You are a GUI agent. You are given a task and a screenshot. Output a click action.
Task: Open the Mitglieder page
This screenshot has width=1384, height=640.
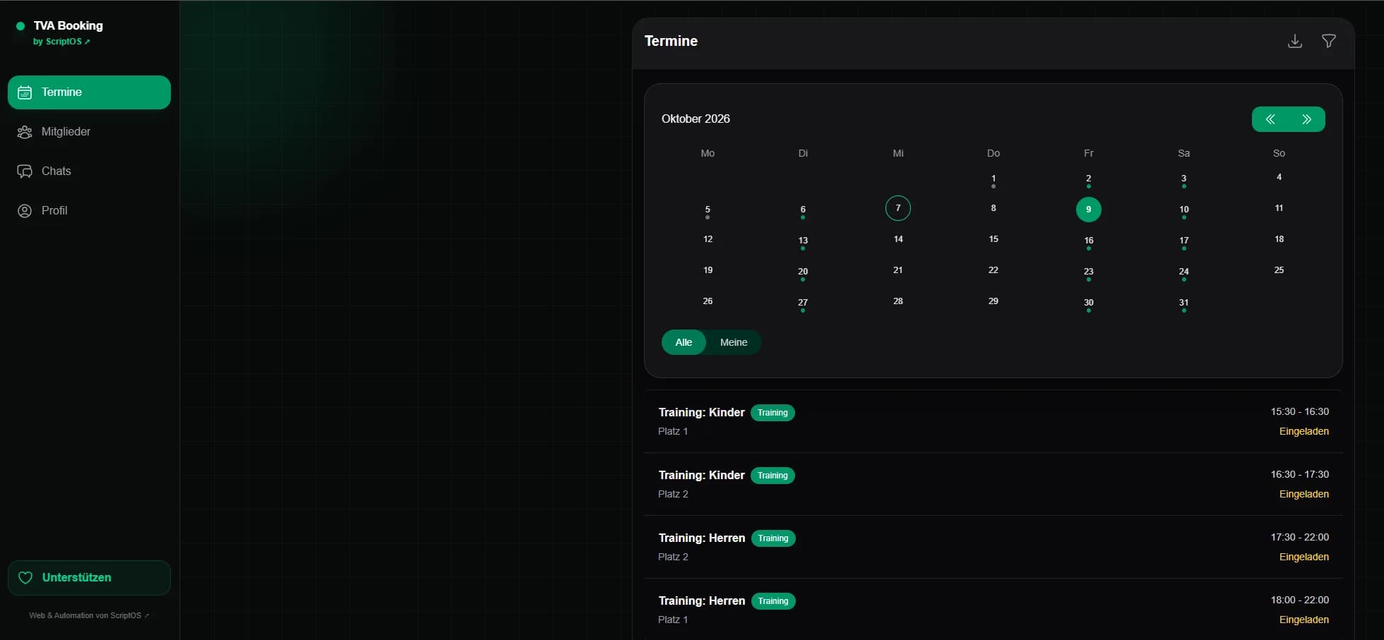click(89, 132)
